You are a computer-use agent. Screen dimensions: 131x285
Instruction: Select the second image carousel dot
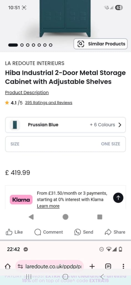(x=22, y=45)
